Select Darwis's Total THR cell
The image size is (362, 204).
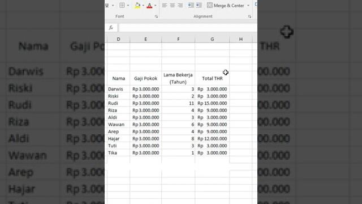(212, 89)
